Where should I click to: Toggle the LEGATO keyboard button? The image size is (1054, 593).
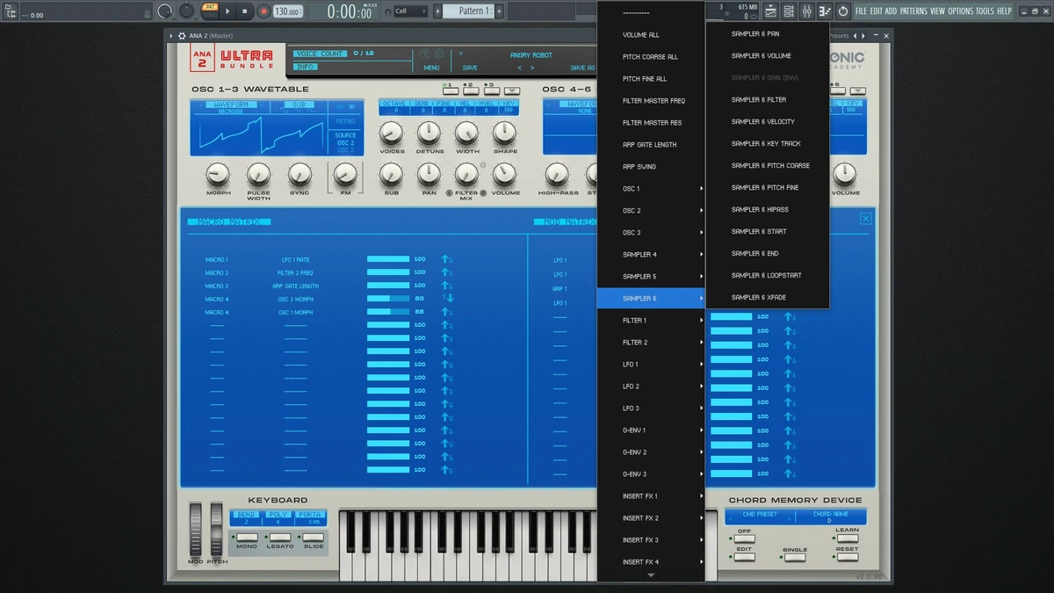point(280,537)
